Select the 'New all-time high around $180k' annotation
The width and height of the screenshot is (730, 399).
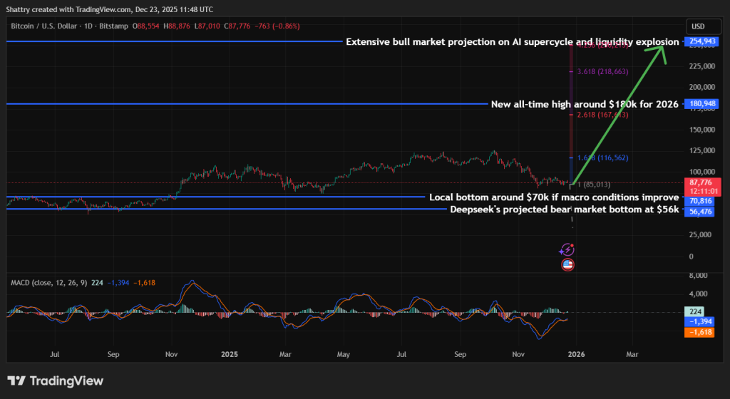[585, 104]
